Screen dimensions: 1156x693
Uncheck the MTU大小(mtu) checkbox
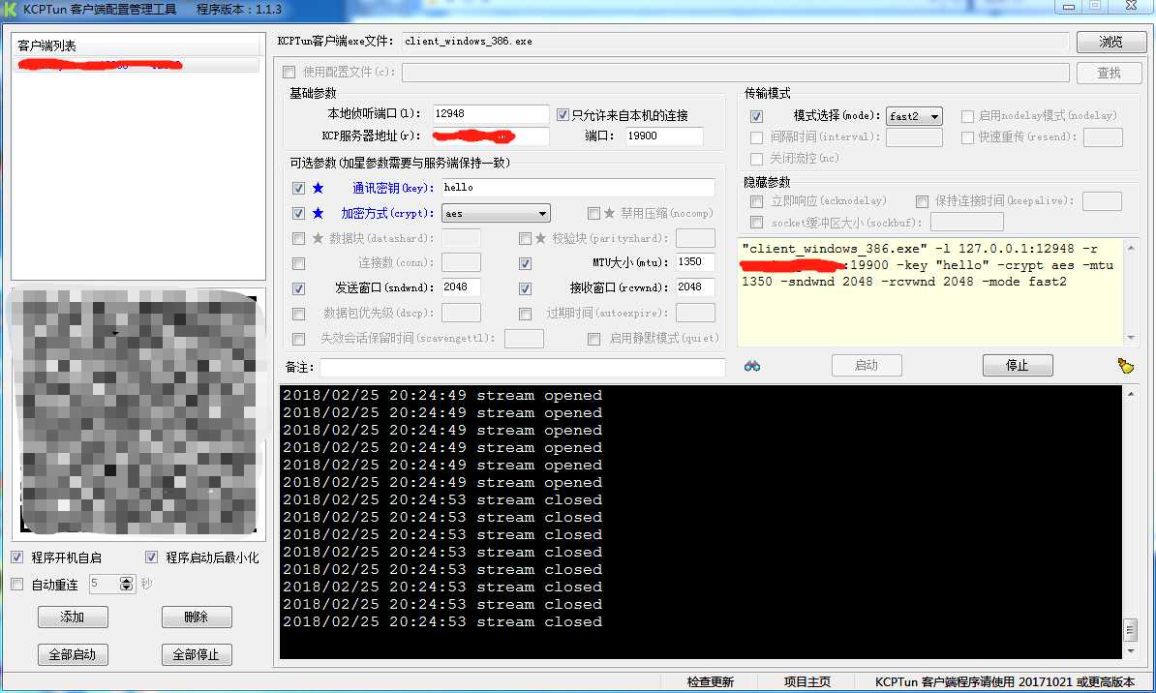pyautogui.click(x=525, y=263)
